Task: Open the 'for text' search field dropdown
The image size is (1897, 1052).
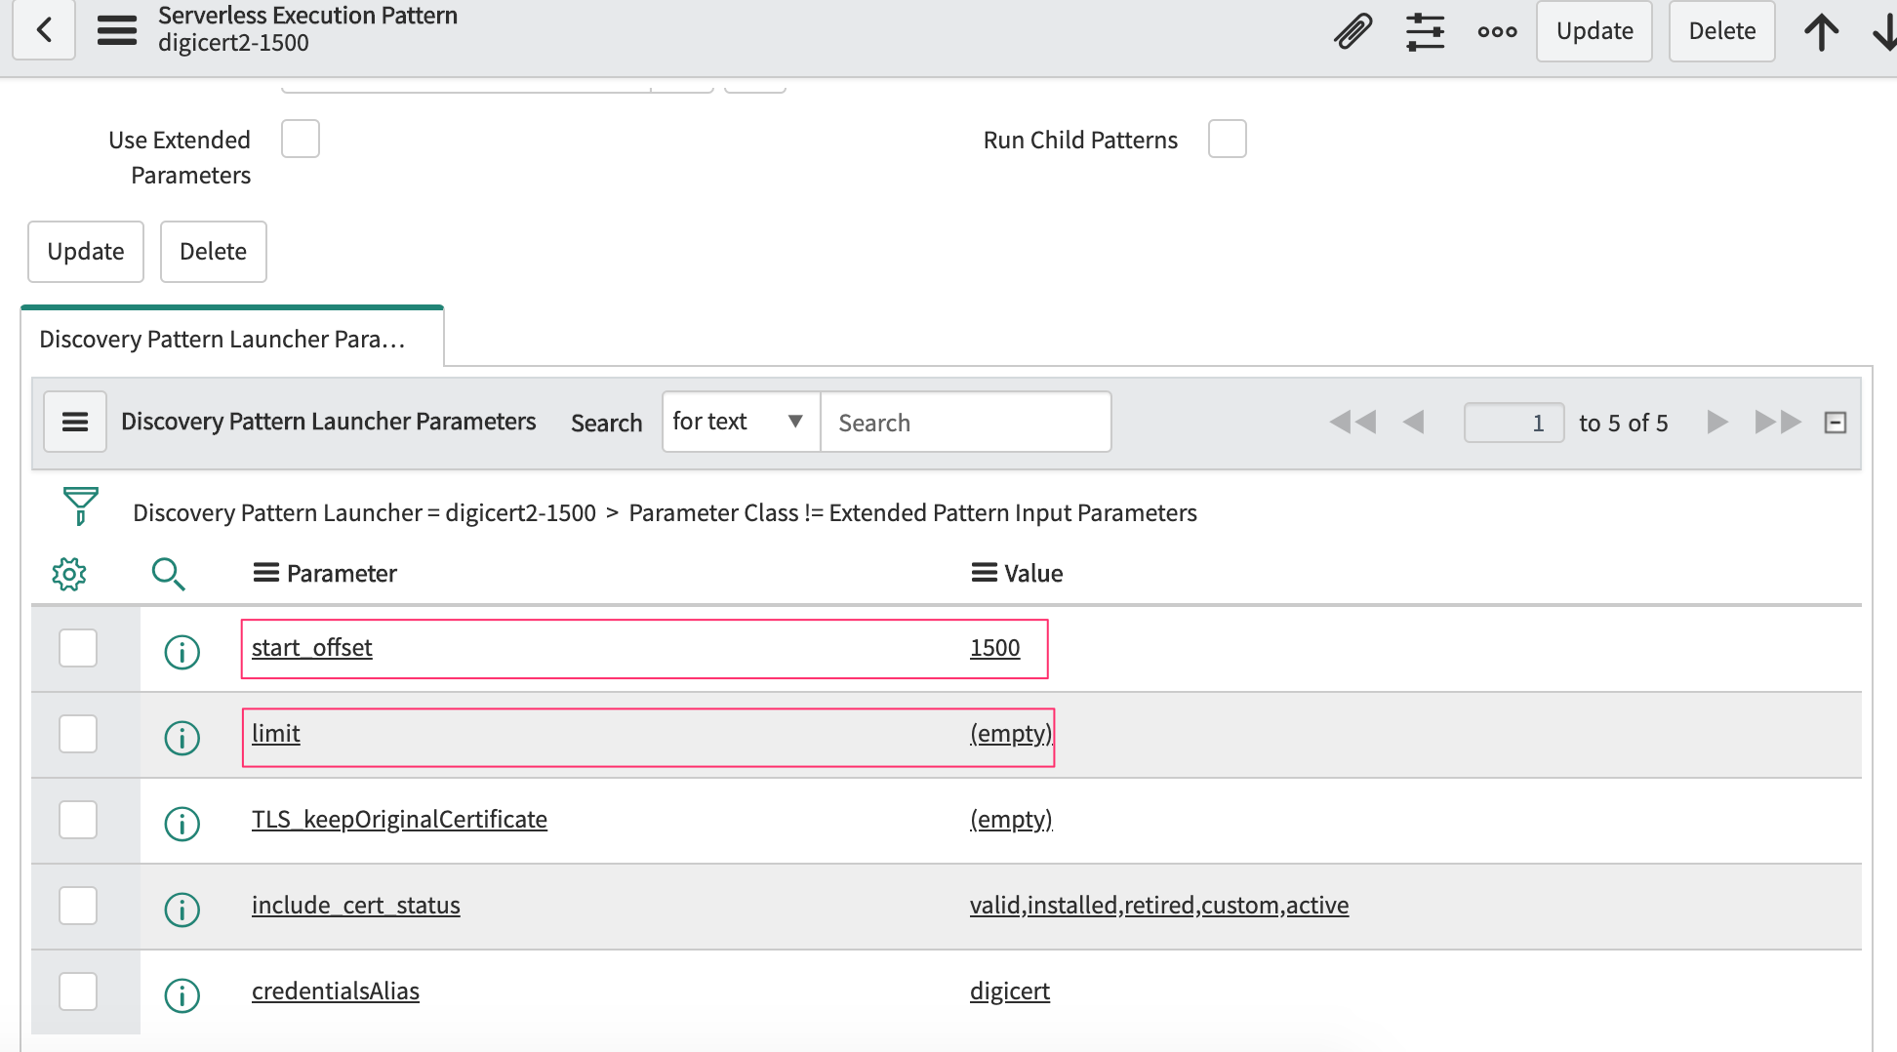Action: [741, 422]
